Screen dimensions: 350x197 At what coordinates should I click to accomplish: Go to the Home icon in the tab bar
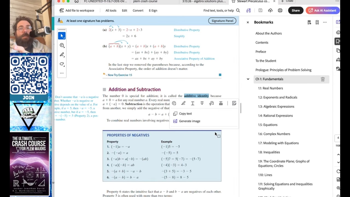(x=77, y=1)
